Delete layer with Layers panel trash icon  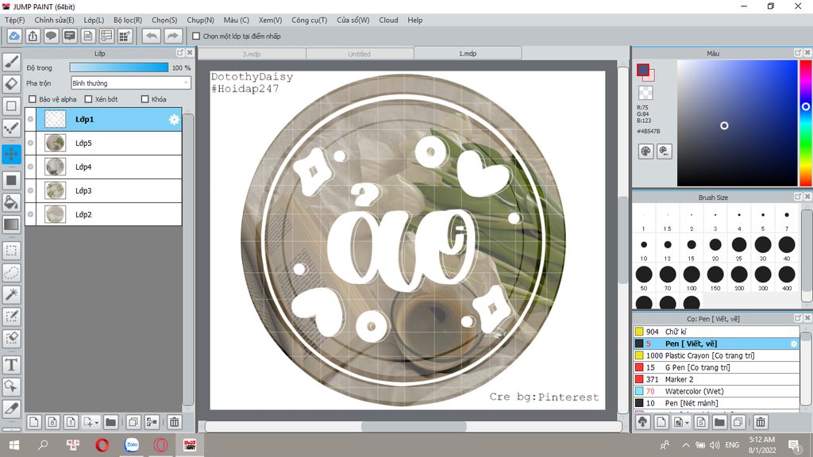175,422
